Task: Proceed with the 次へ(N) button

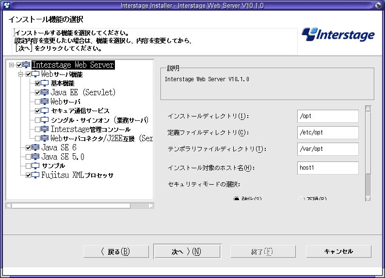Action: pyautogui.click(x=187, y=251)
